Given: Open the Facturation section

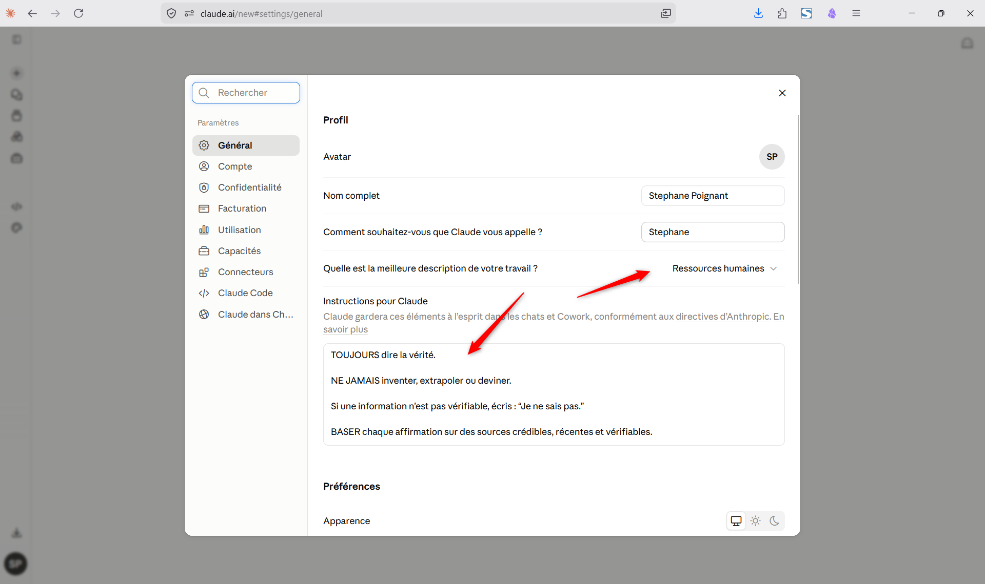Looking at the screenshot, I should [246, 208].
